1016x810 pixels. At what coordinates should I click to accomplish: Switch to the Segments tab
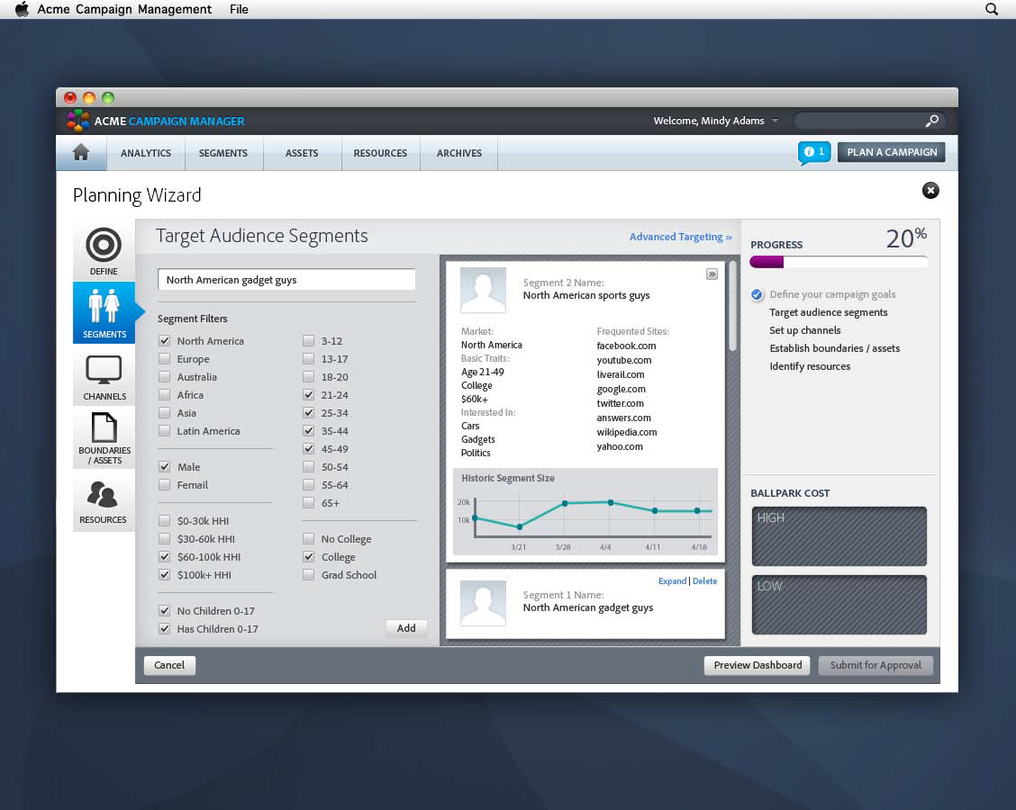[x=222, y=153]
